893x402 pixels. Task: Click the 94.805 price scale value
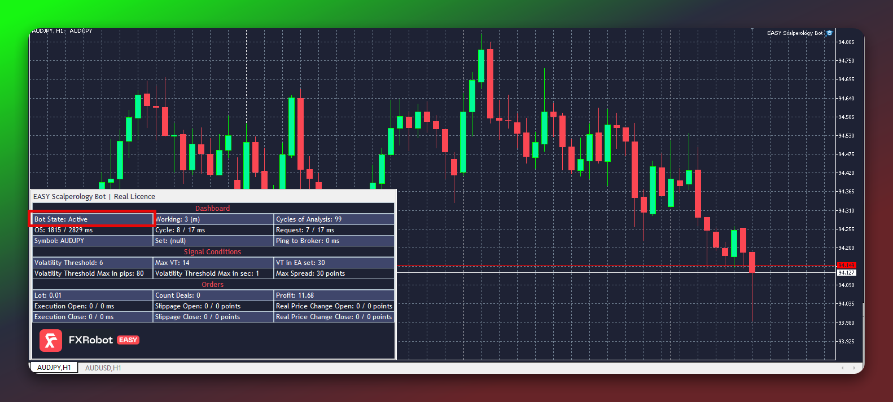click(x=846, y=42)
